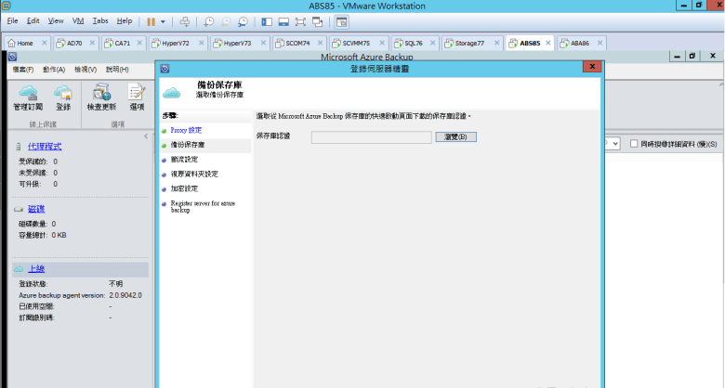Viewport: 725px width, 388px height.
Task: Click the take snapshot clock icon
Action: click(x=209, y=20)
